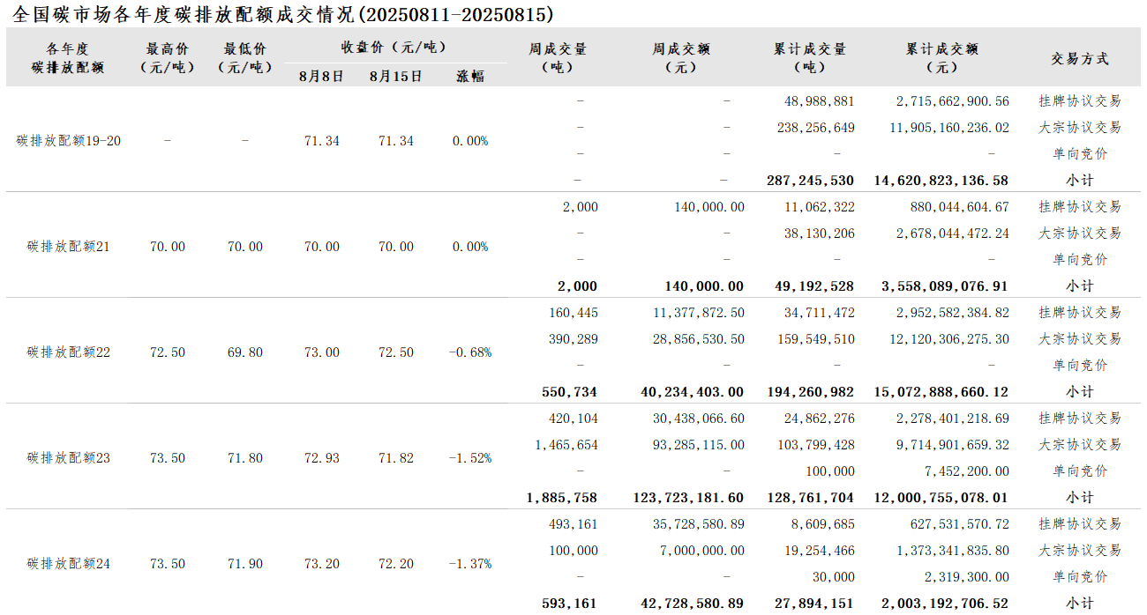Select the 碳排放配额24 row label

click(x=69, y=564)
